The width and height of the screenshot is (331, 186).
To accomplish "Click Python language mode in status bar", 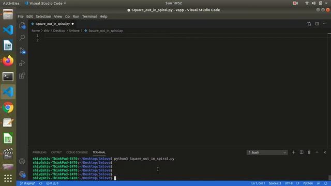I will [x=308, y=183].
